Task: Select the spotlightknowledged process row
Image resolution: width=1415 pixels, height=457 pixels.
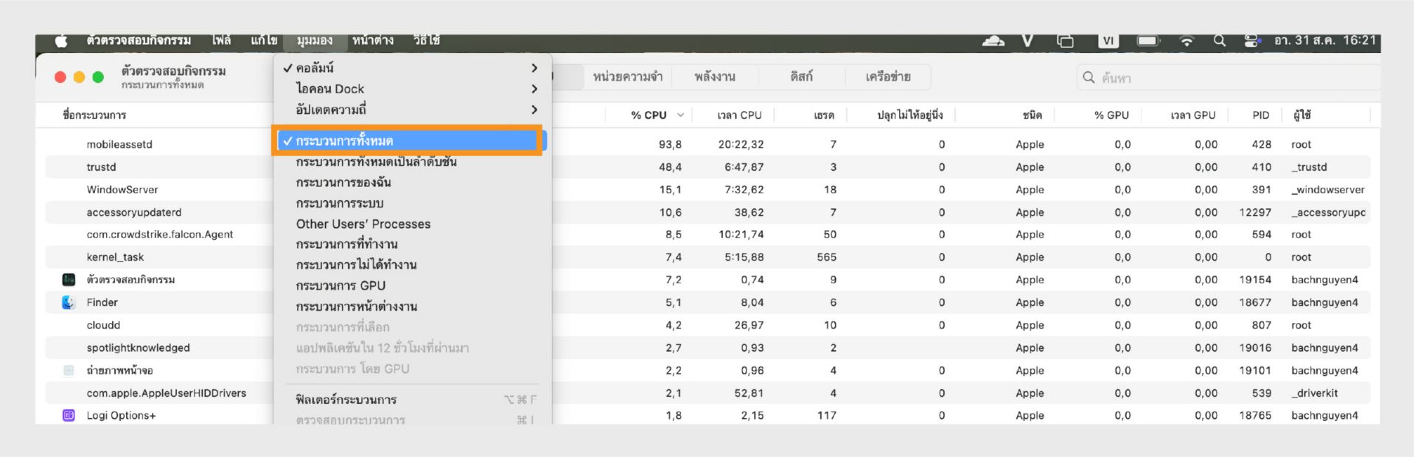Action: pyautogui.click(x=707, y=347)
